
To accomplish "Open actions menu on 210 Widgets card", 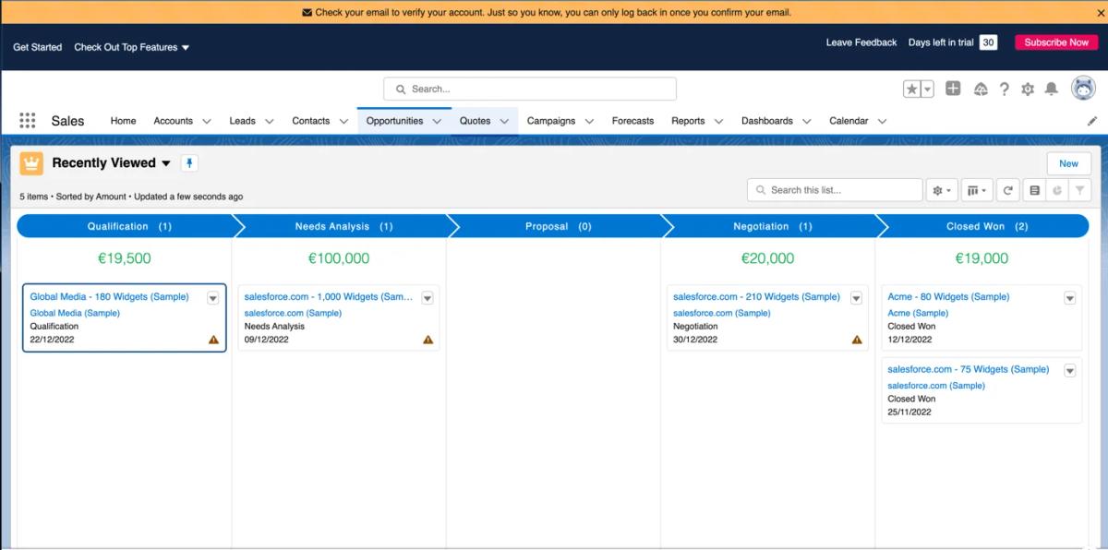I will 856,298.
